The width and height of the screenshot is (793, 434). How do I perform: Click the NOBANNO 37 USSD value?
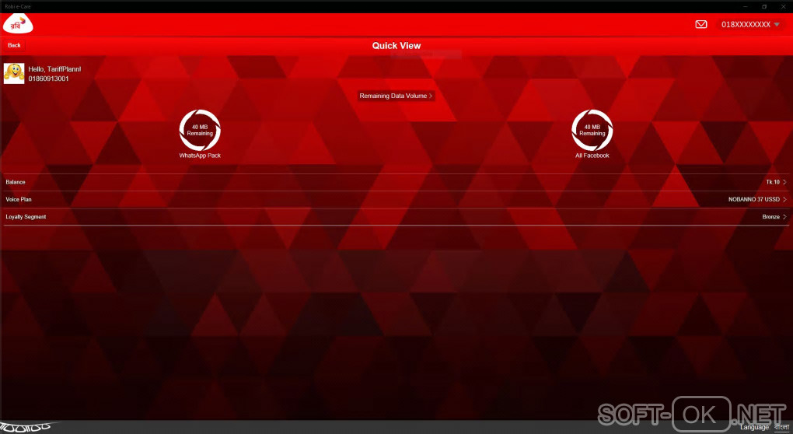coord(753,199)
